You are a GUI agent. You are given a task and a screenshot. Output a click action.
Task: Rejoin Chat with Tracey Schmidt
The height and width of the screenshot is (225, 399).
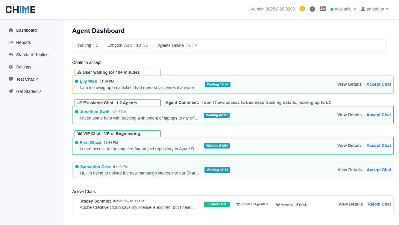(x=379, y=204)
